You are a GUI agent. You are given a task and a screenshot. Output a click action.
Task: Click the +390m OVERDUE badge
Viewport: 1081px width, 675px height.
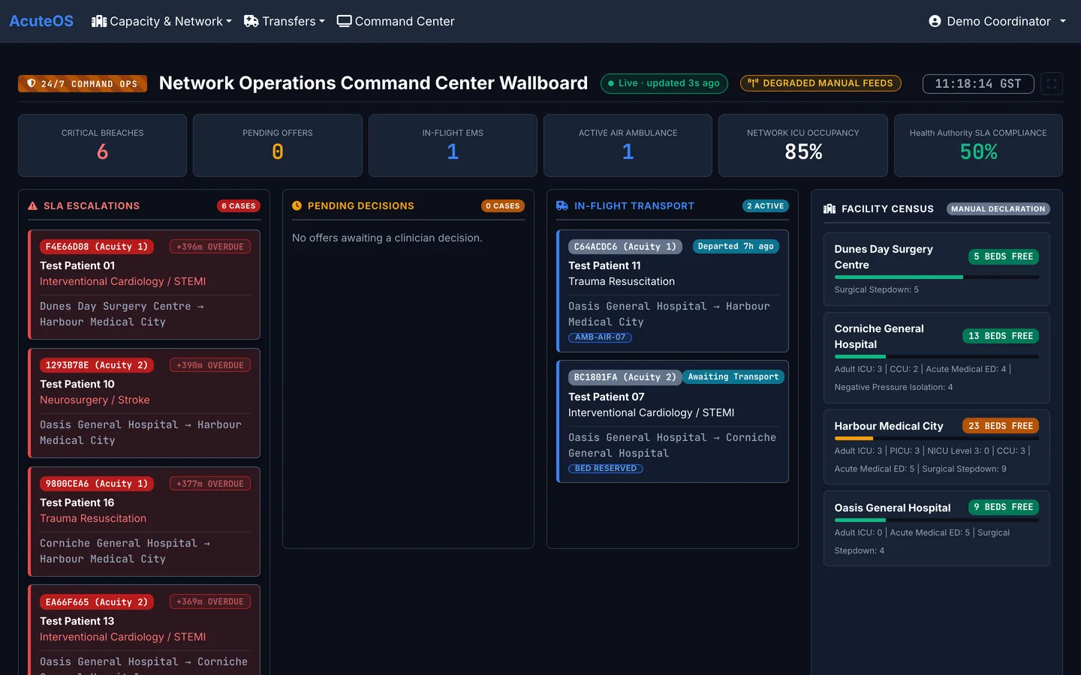(210, 365)
